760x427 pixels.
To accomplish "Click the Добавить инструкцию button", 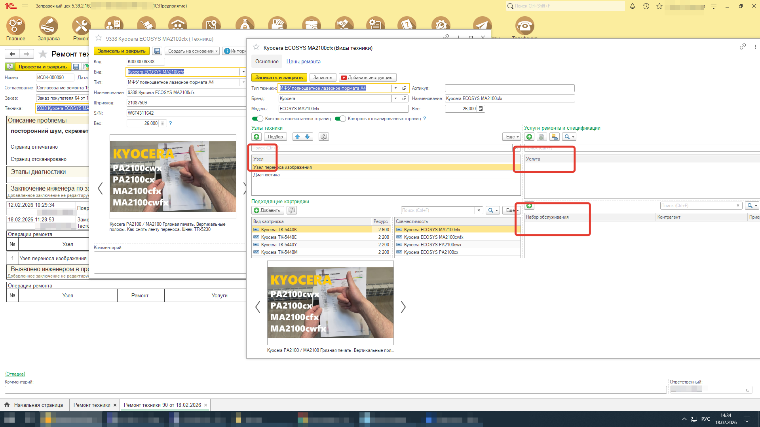I will [x=367, y=77].
